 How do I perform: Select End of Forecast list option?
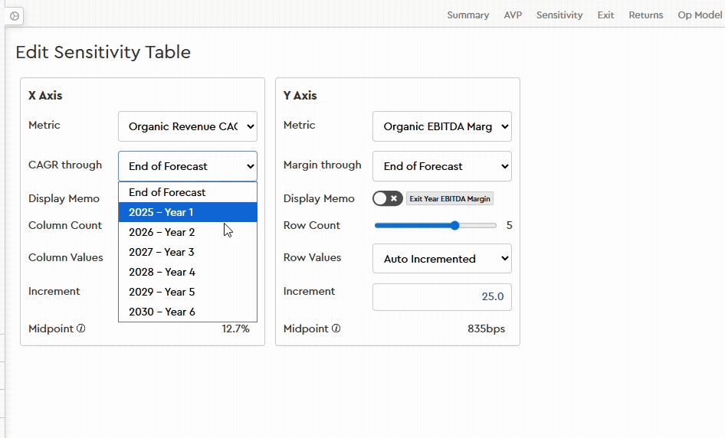click(x=187, y=192)
